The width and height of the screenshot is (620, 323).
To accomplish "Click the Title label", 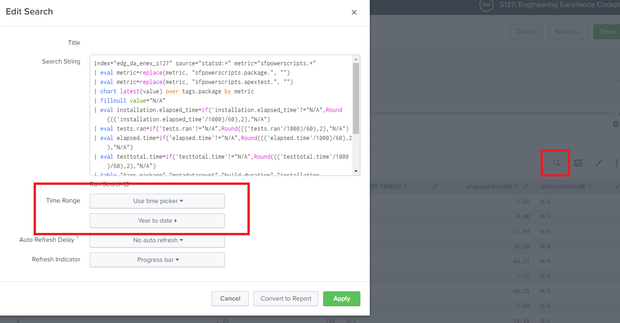I will [74, 43].
